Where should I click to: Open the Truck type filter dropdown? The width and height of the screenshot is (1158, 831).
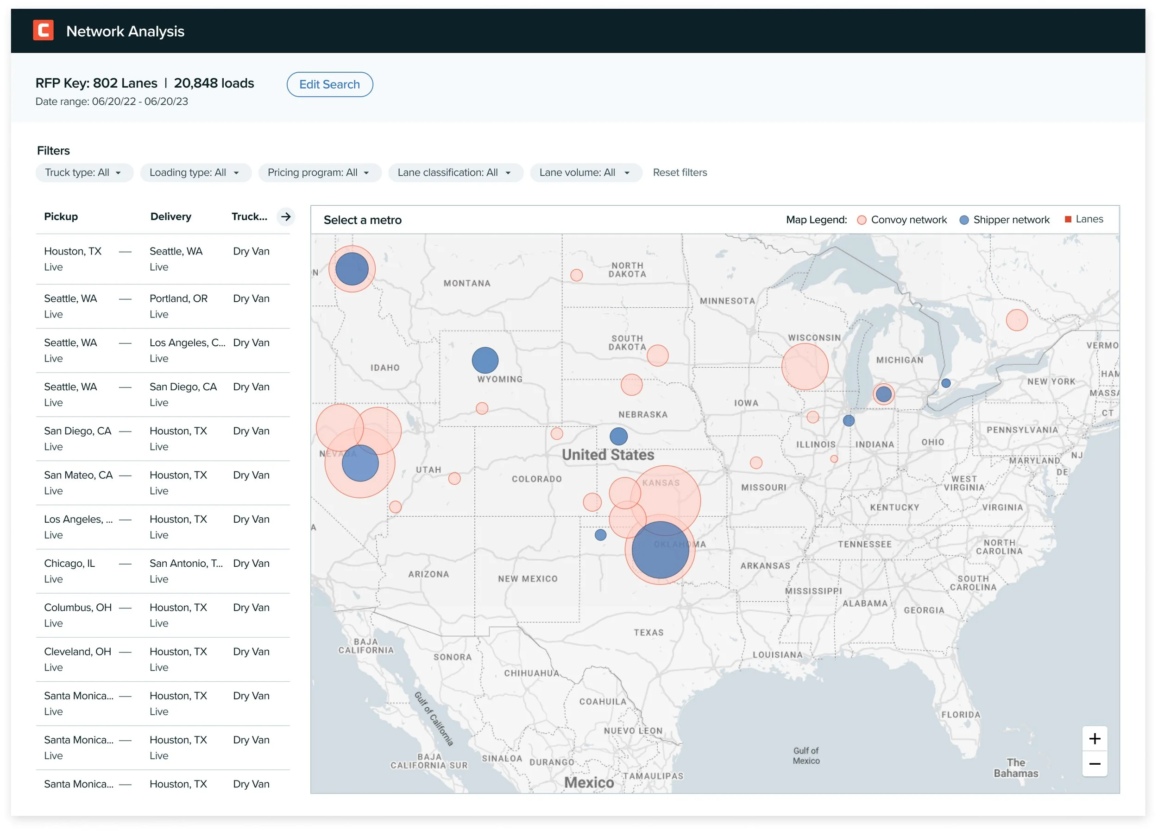click(x=84, y=172)
